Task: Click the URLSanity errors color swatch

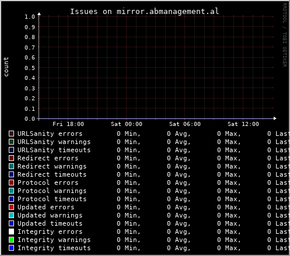Action: tap(12, 134)
